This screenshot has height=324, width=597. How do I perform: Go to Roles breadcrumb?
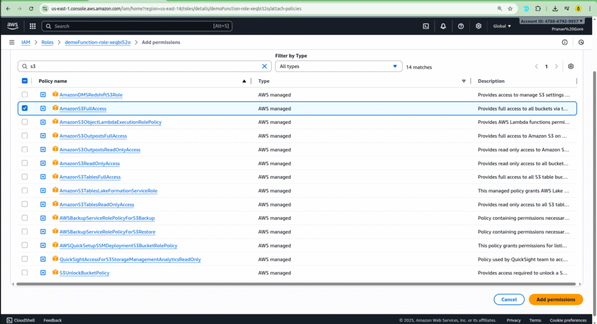(x=47, y=42)
